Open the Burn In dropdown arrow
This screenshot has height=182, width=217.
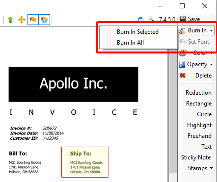pyautogui.click(x=211, y=30)
